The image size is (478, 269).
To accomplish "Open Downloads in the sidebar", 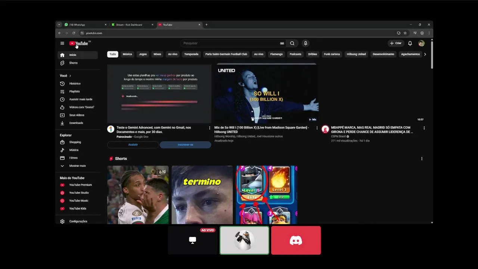I will tap(78, 123).
